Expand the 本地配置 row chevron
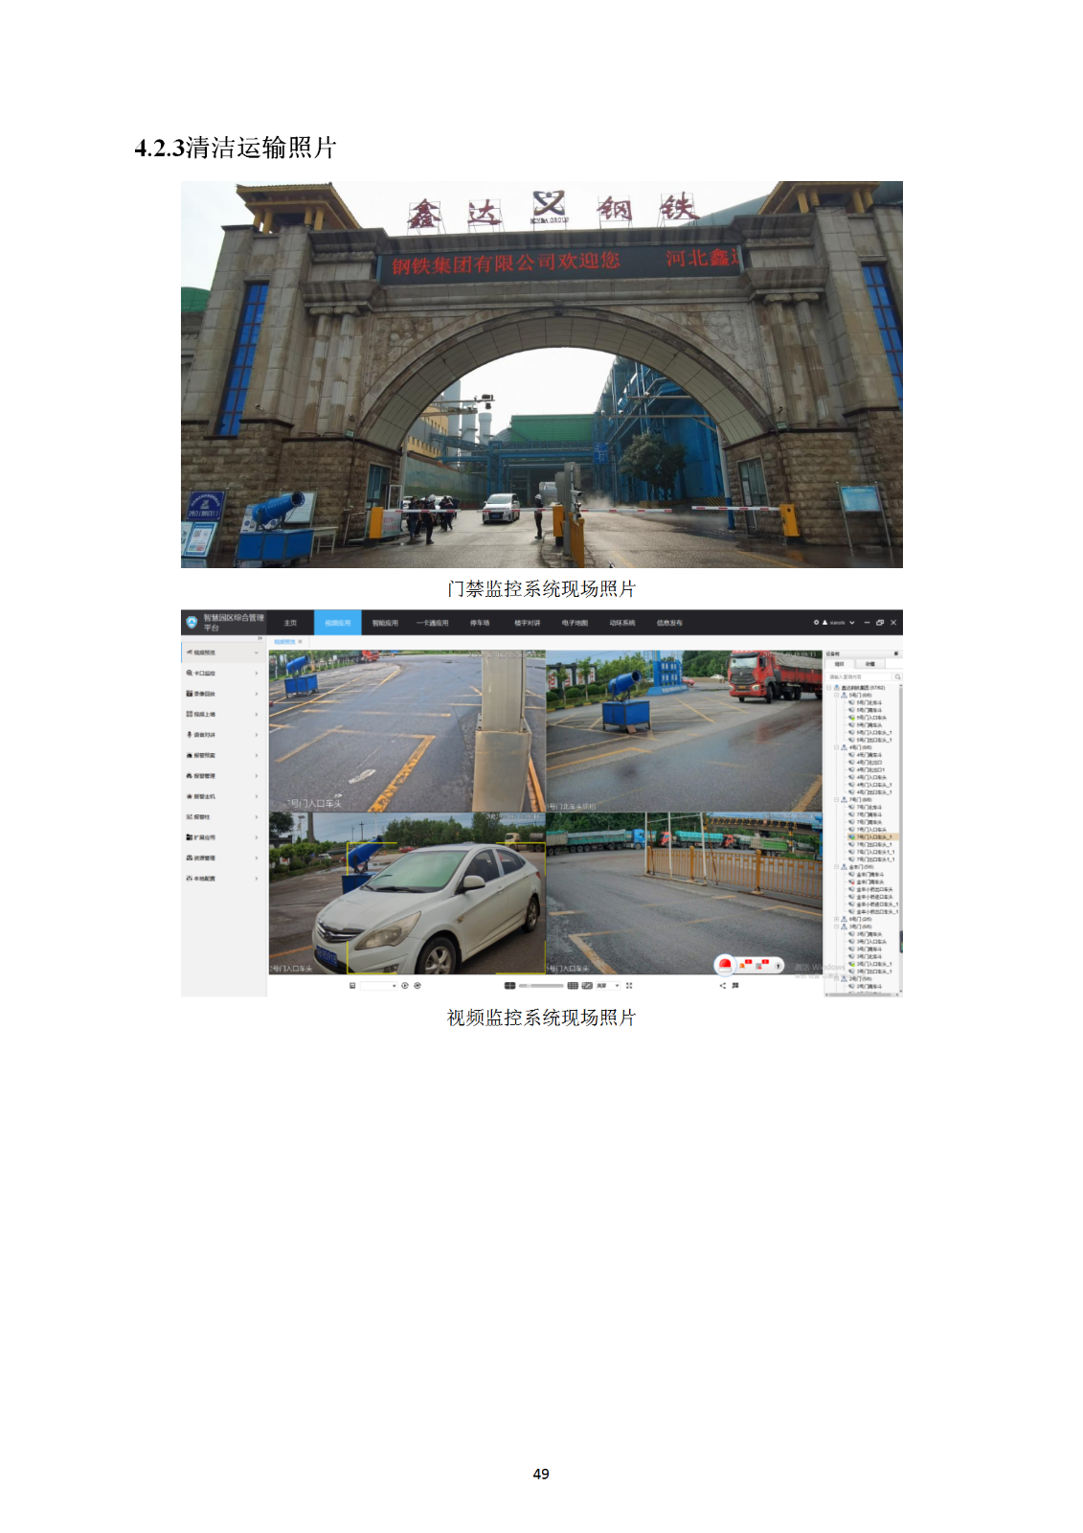Image resolution: width=1083 pixels, height=1533 pixels. pos(257,879)
